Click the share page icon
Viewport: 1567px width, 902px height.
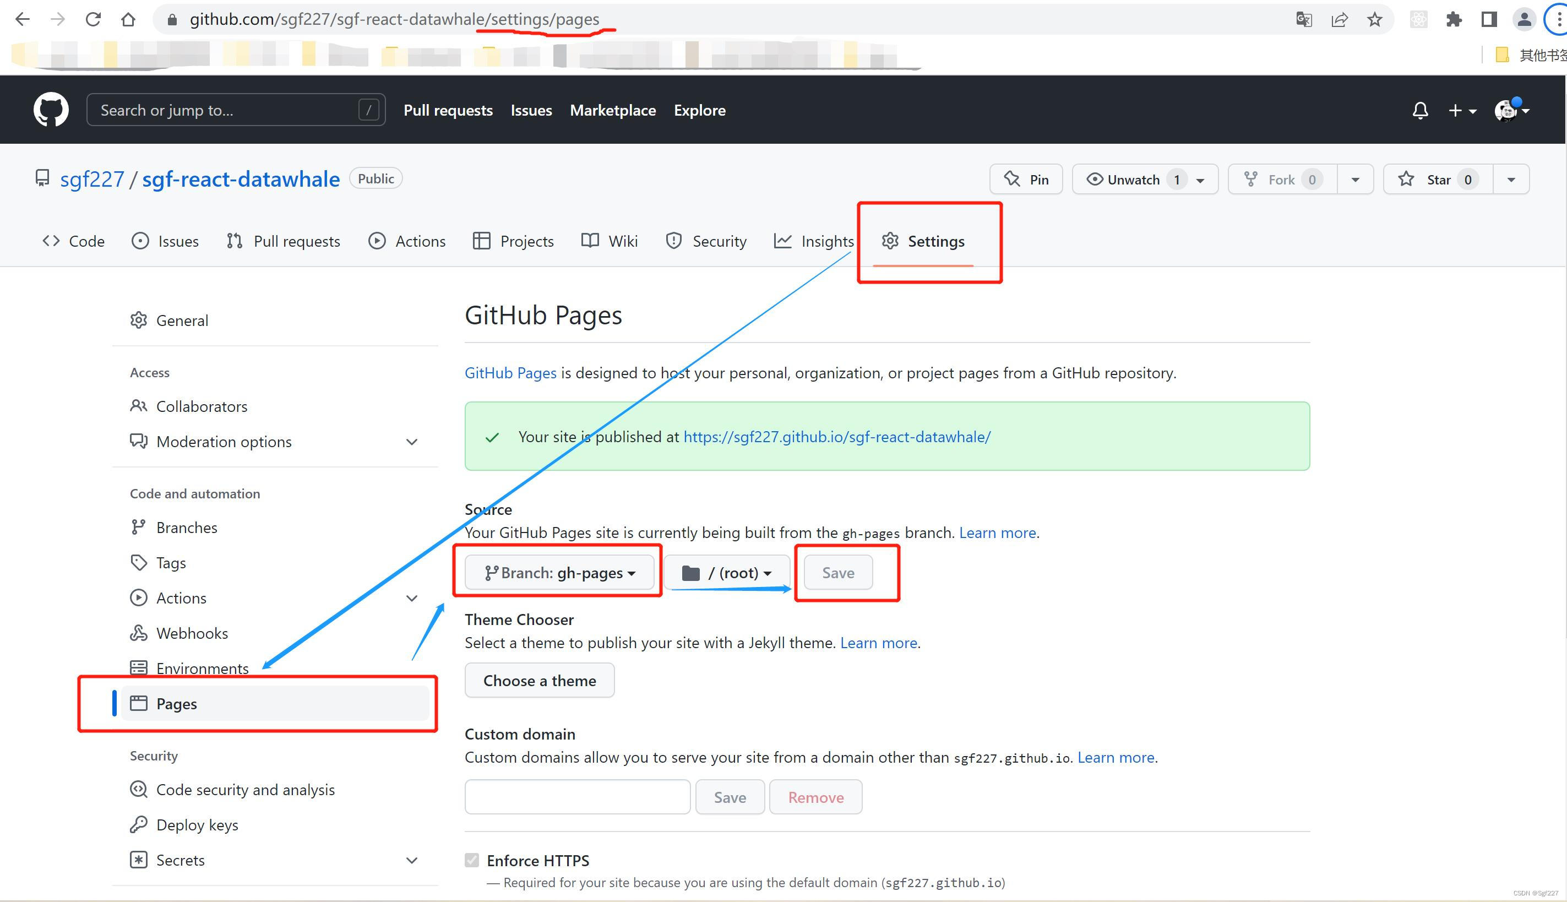click(1339, 20)
